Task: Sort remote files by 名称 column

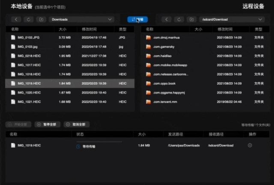Action: 150,29
